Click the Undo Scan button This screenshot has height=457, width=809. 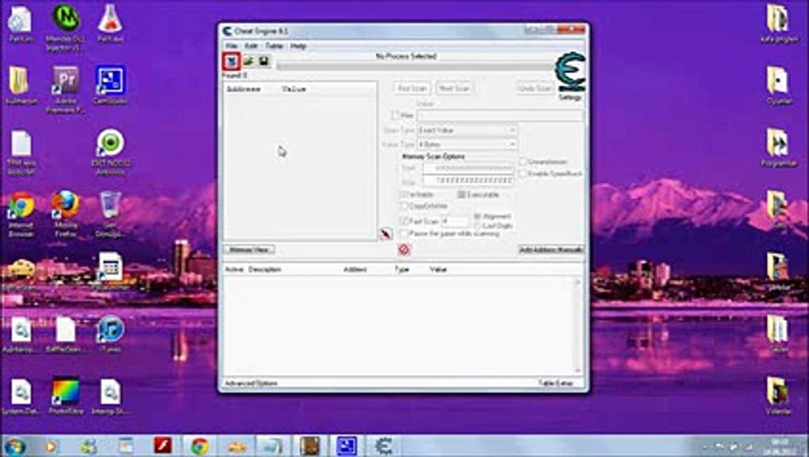coord(534,88)
